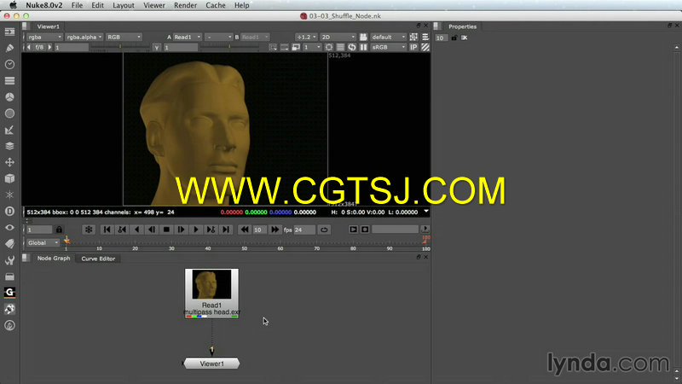Open the Other nodes wrench icon
The image size is (682, 384).
(9, 260)
